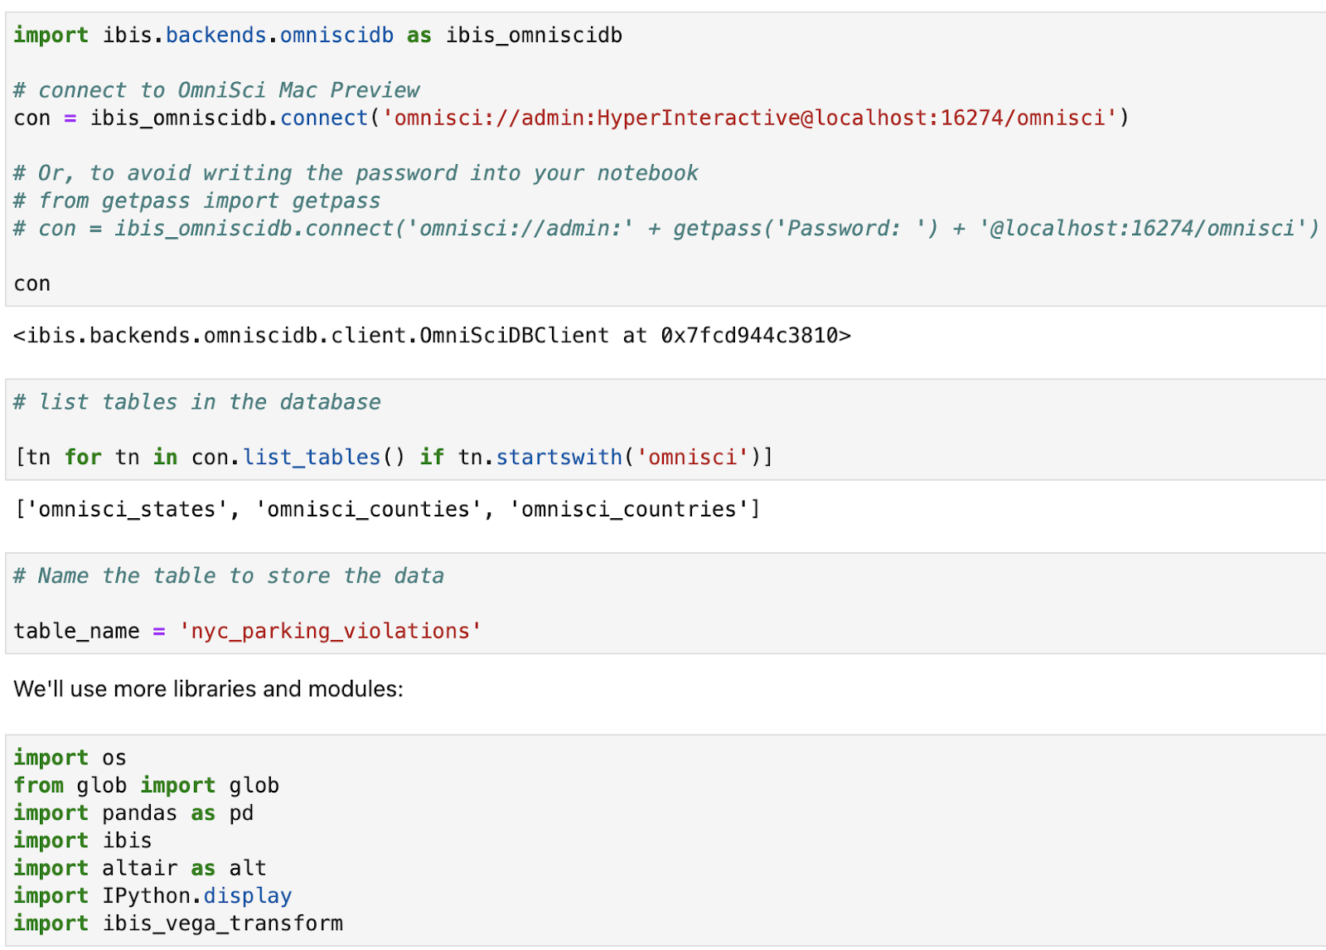
Task: Click the 'import ibis_vega_transform' line
Action: pyautogui.click(x=178, y=924)
